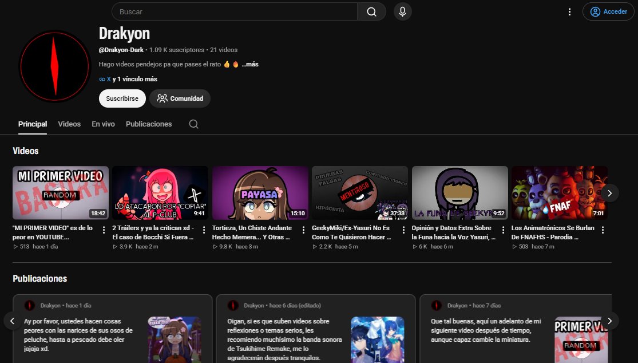The image size is (638, 363).
Task: Subscribe with the Suscribirse button
Action: click(x=122, y=98)
